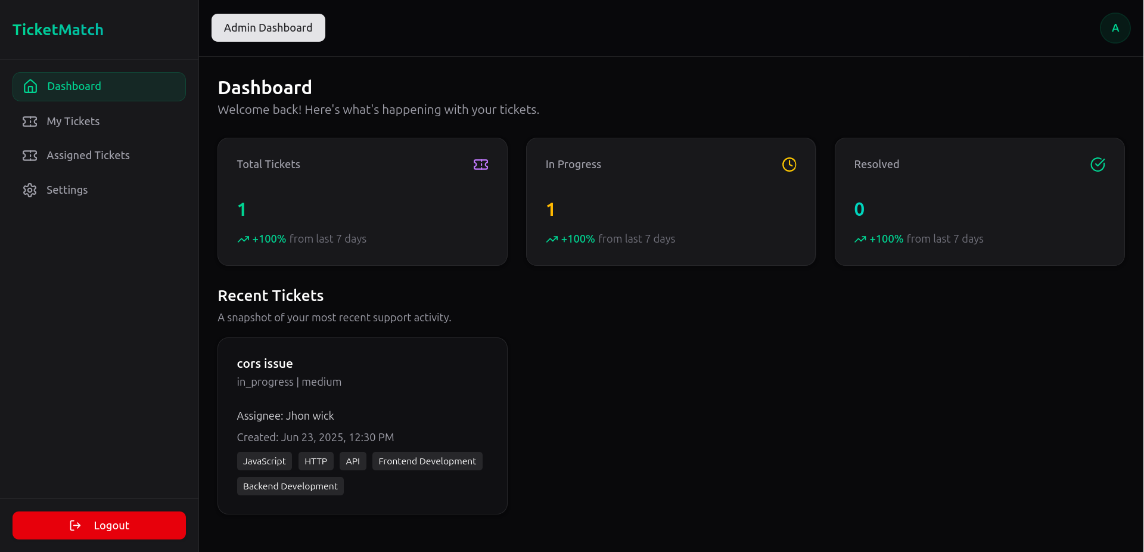This screenshot has height=552, width=1144.
Task: Open the Dashboard sidebar item
Action: [x=99, y=86]
